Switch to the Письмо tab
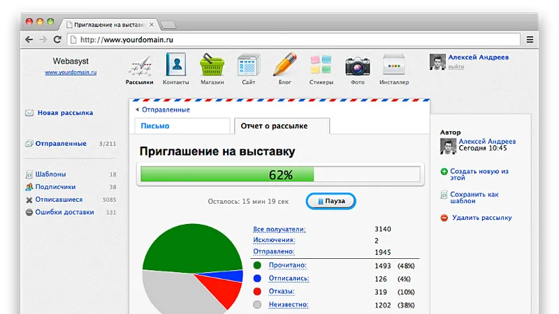 [x=181, y=126]
